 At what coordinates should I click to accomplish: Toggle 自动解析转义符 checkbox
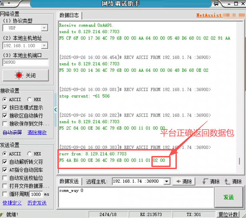coord(5,162)
